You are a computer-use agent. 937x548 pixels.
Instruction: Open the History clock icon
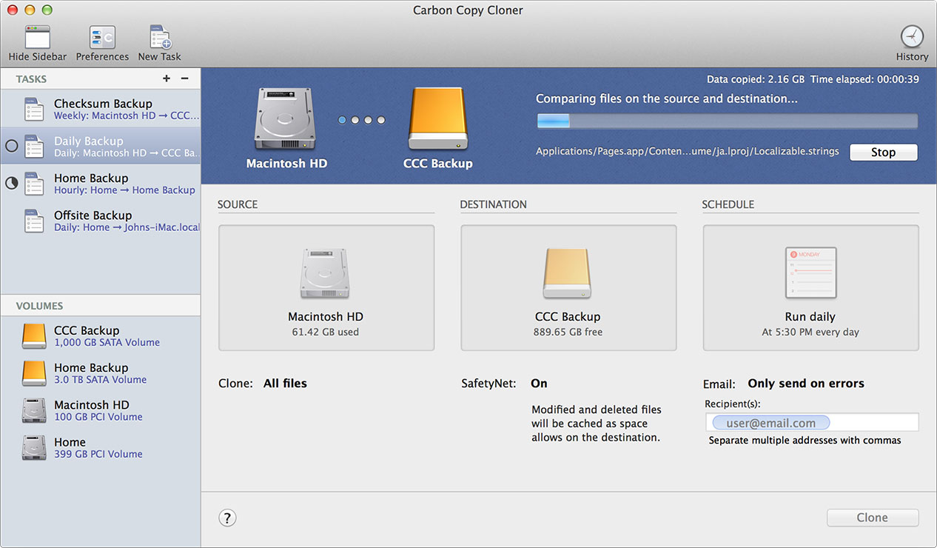912,37
